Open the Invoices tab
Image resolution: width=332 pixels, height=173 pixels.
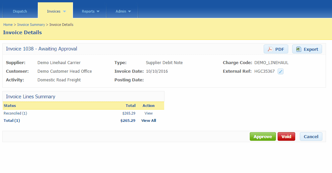[x=55, y=10]
